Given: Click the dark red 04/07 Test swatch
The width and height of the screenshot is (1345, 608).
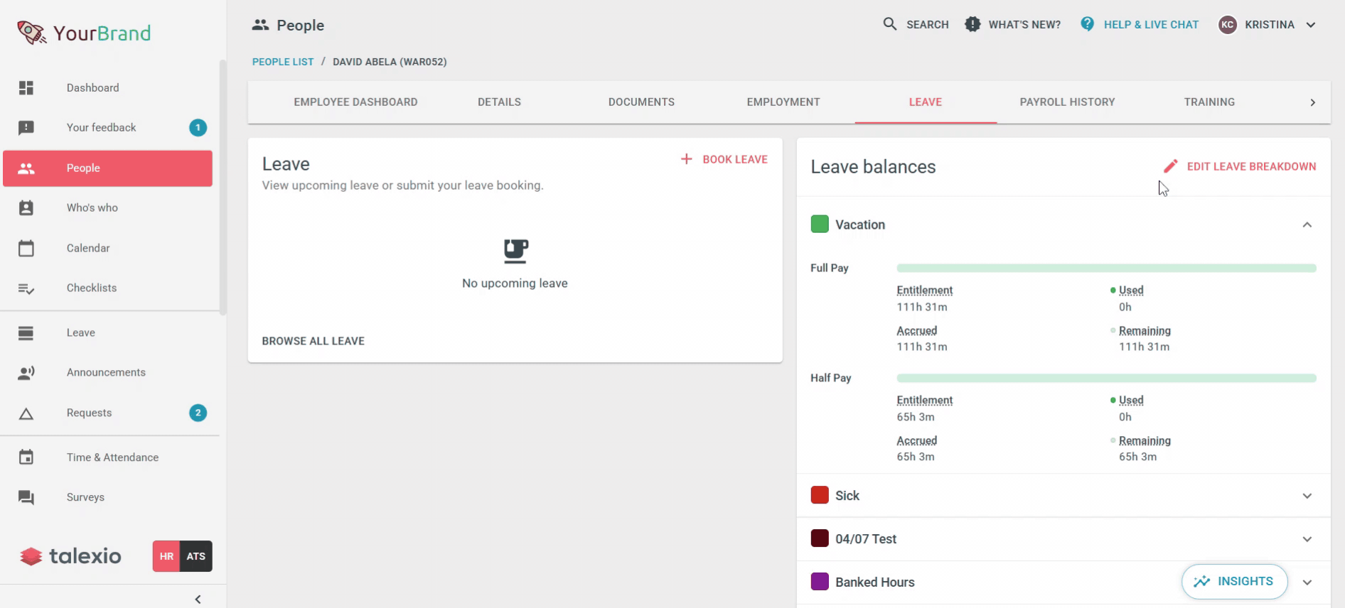Looking at the screenshot, I should (x=820, y=538).
